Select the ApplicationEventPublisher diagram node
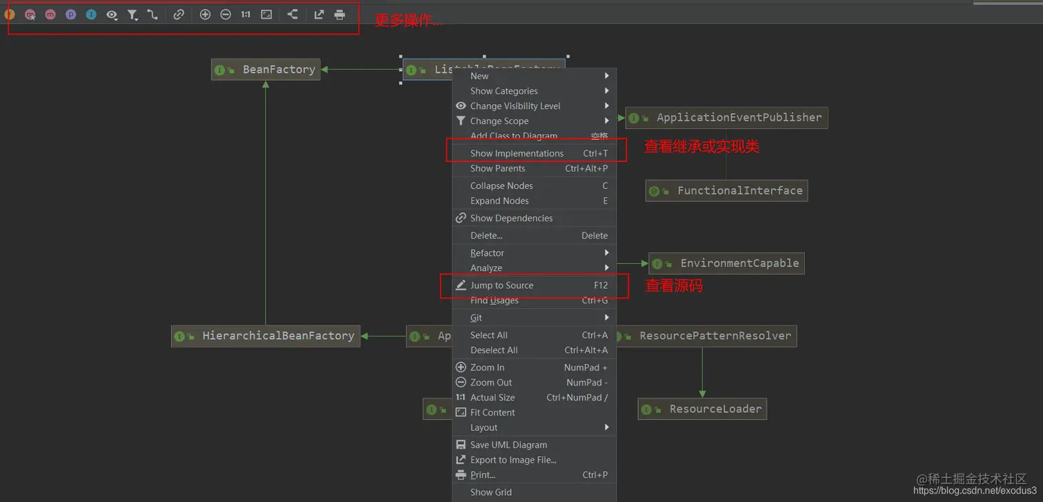The height and width of the screenshot is (502, 1043). tap(726, 118)
